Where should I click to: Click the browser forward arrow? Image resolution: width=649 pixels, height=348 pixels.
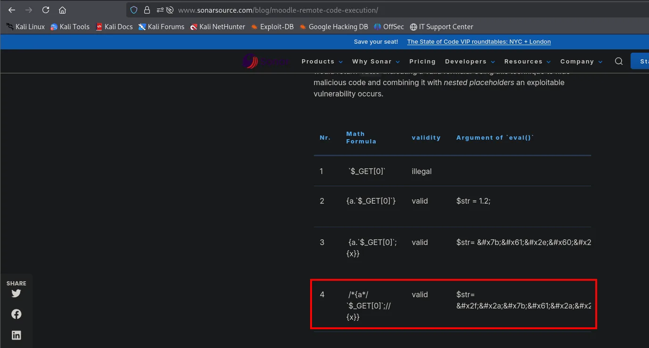[29, 10]
